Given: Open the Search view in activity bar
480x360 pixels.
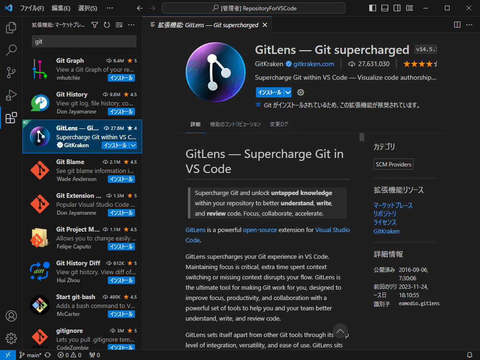Looking at the screenshot, I should click(11, 50).
